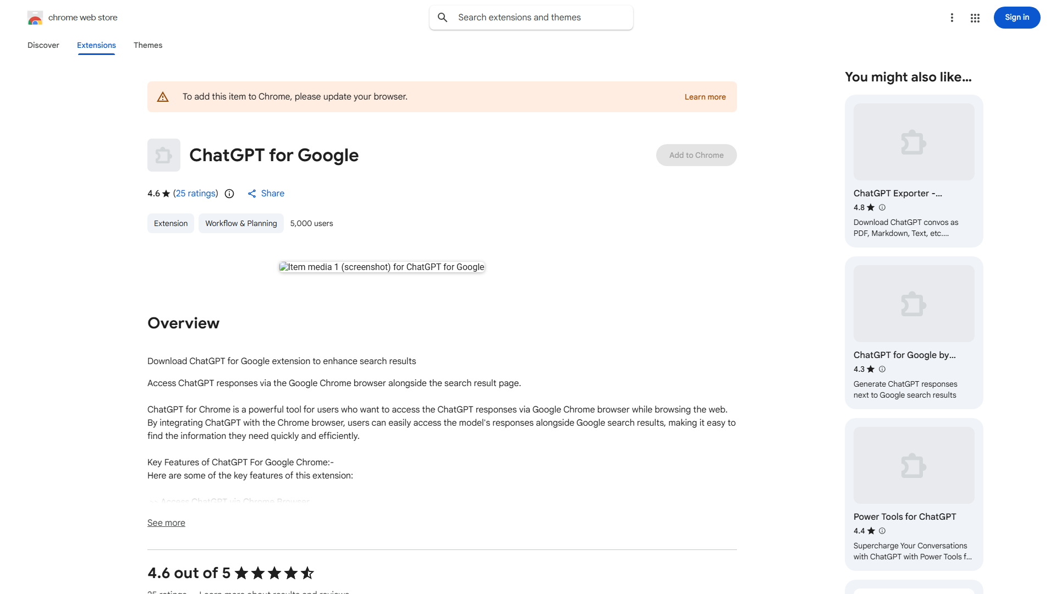Click the Sign in button
1056x594 pixels.
coord(1016,17)
